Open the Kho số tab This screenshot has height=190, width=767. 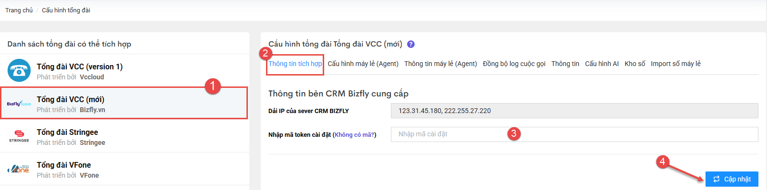point(635,64)
